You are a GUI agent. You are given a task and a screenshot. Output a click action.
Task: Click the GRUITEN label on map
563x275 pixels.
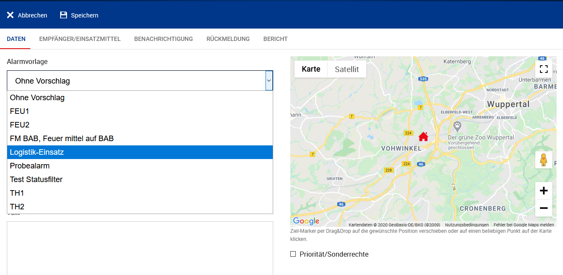tap(334, 179)
